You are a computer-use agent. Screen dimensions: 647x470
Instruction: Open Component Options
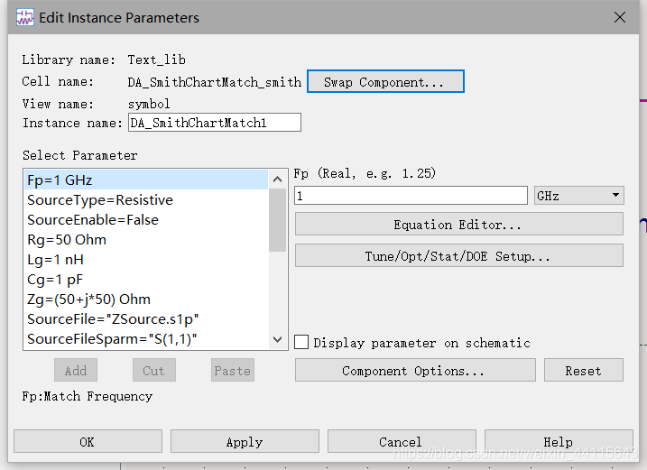(x=415, y=370)
